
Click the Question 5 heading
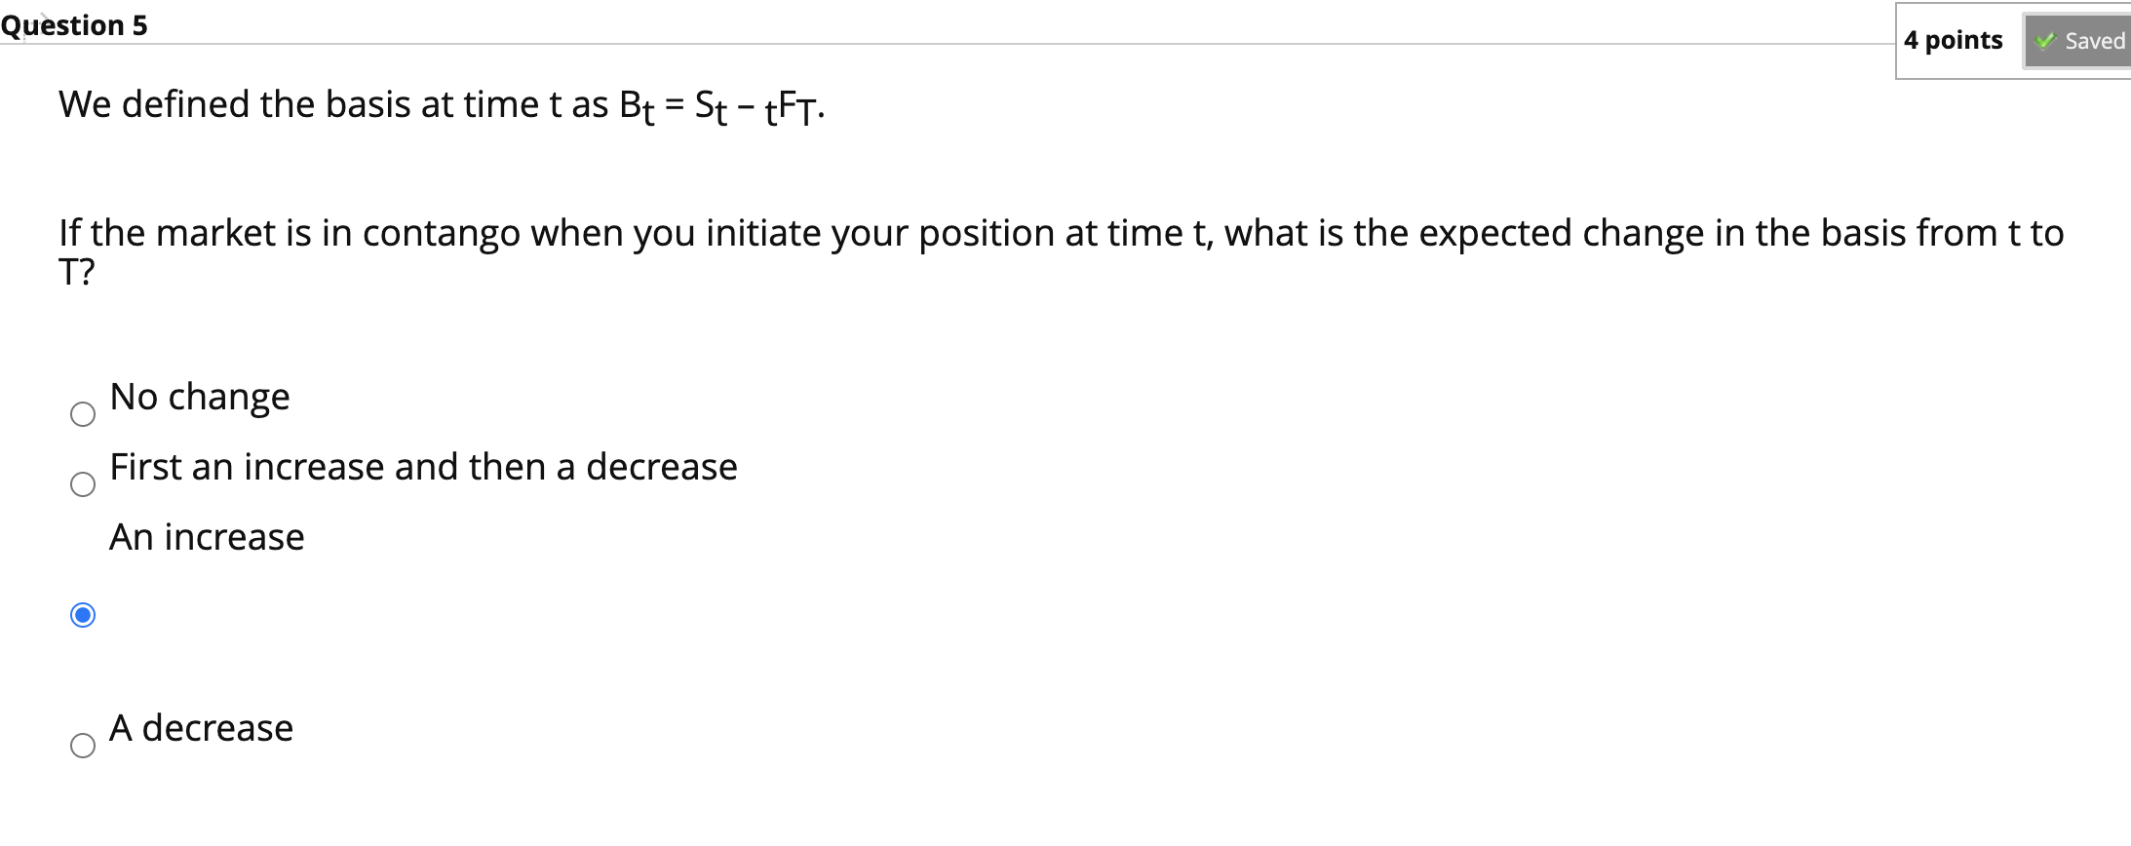(x=73, y=24)
